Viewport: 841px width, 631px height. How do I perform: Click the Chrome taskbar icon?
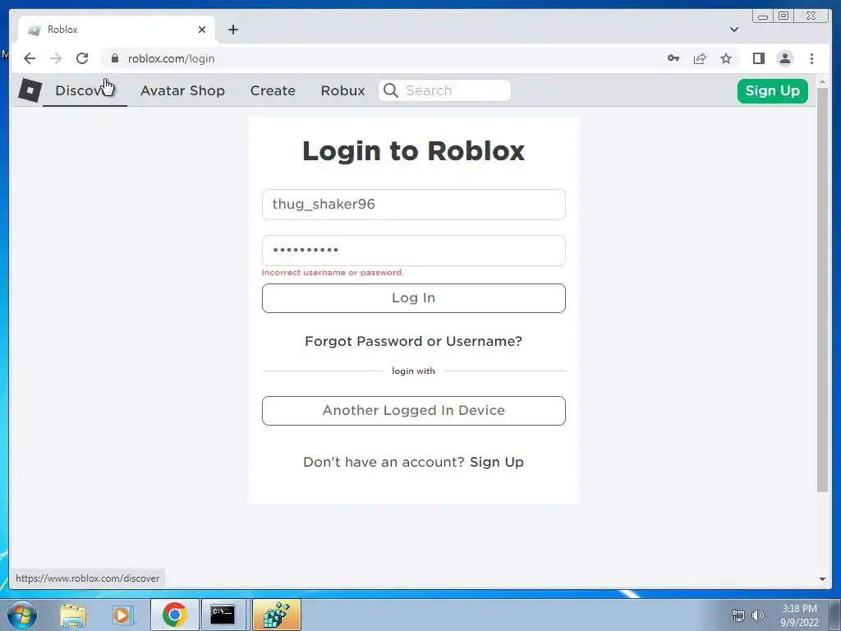point(174,615)
